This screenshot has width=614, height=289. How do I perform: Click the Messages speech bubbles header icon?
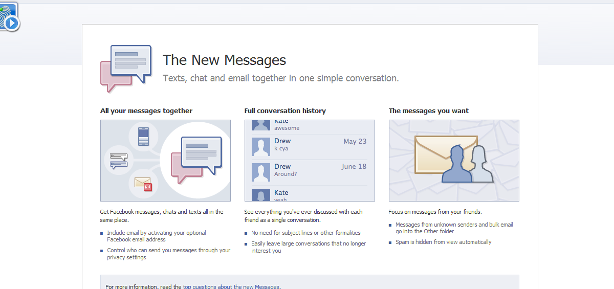126,69
